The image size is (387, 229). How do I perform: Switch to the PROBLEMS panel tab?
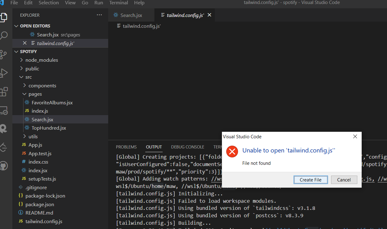coord(126,147)
